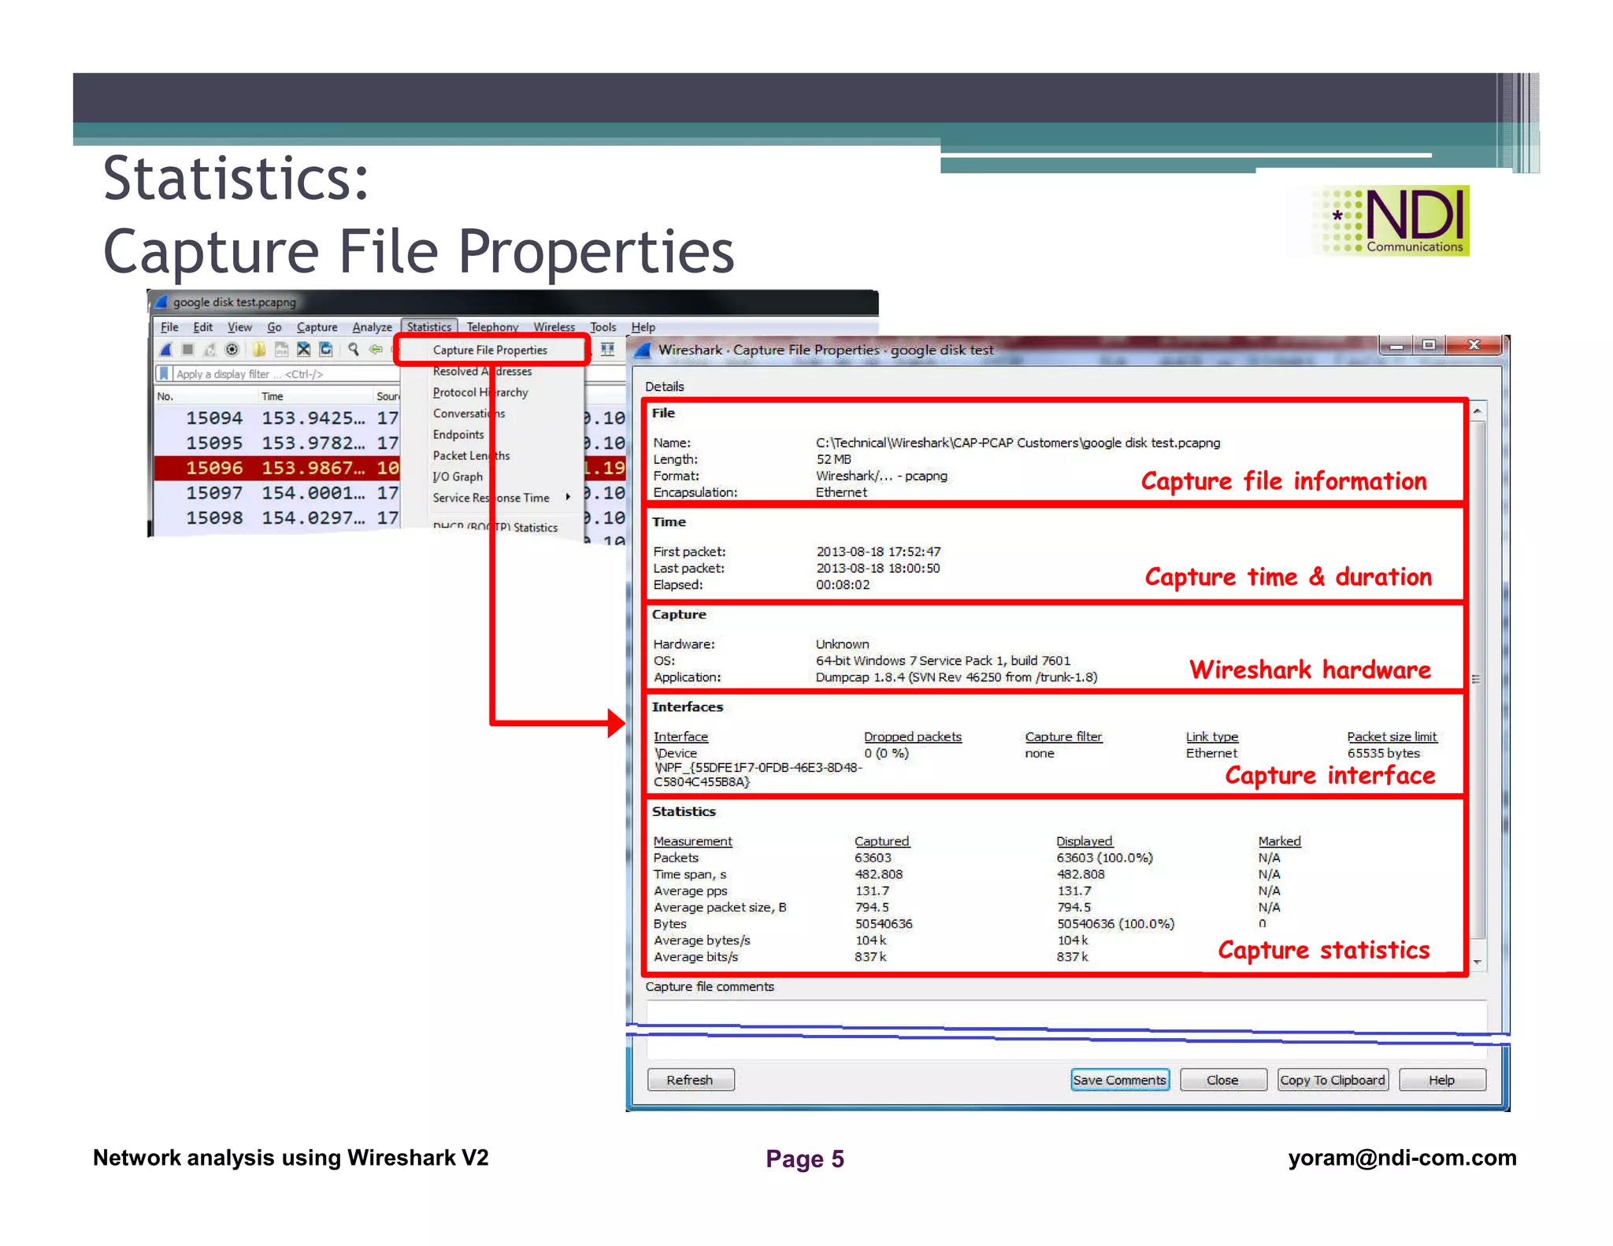Click the Marked column heading
The image size is (1613, 1246).
coord(1280,841)
